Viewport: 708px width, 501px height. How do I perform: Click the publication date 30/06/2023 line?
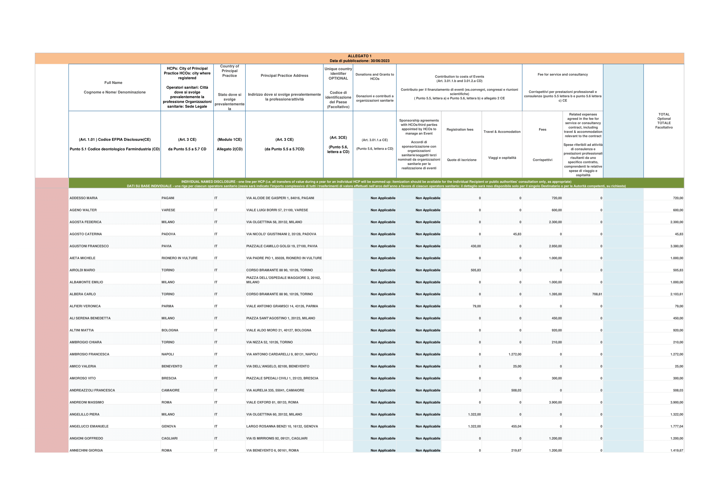[360, 61]
